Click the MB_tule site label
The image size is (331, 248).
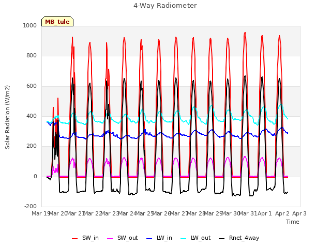(57, 21)
